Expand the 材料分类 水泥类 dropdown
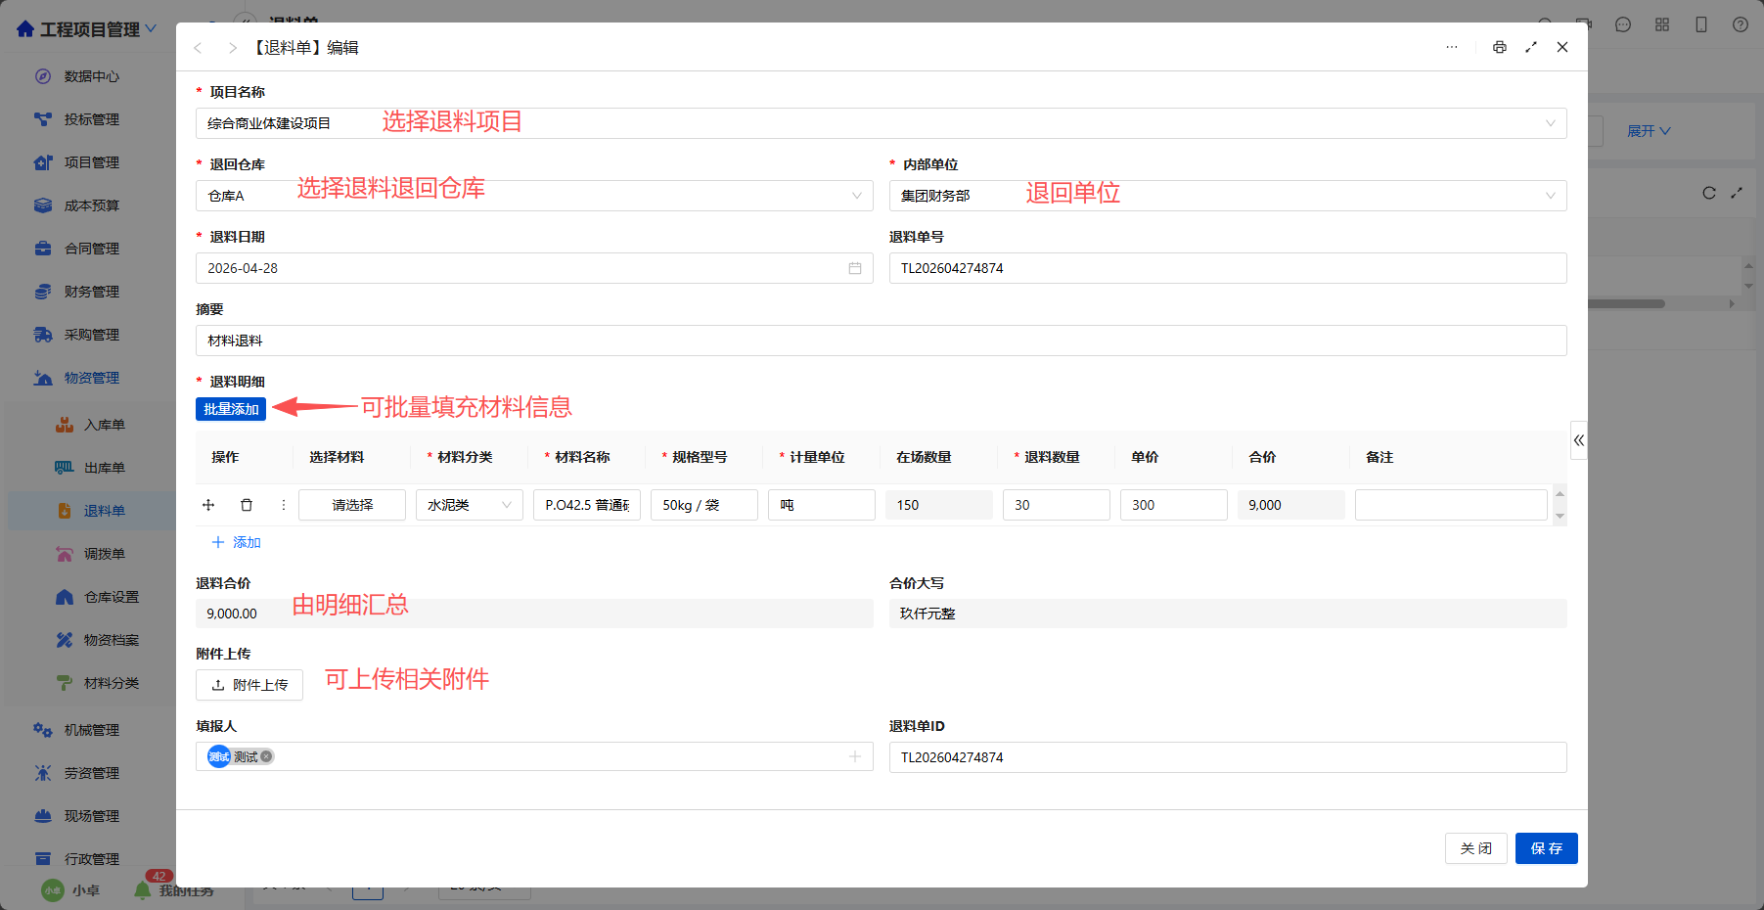The width and height of the screenshot is (1764, 910). (x=470, y=505)
